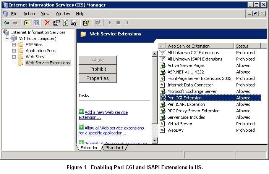Image resolution: width=269 pixels, height=174 pixels.
Task: Click the Start item play icon
Action: [110, 23]
